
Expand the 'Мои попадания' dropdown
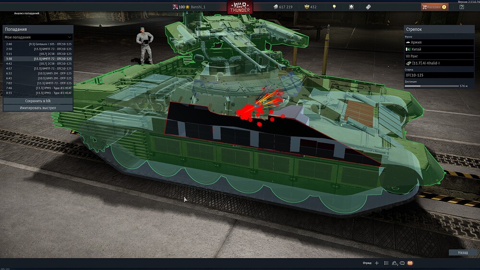click(38, 37)
